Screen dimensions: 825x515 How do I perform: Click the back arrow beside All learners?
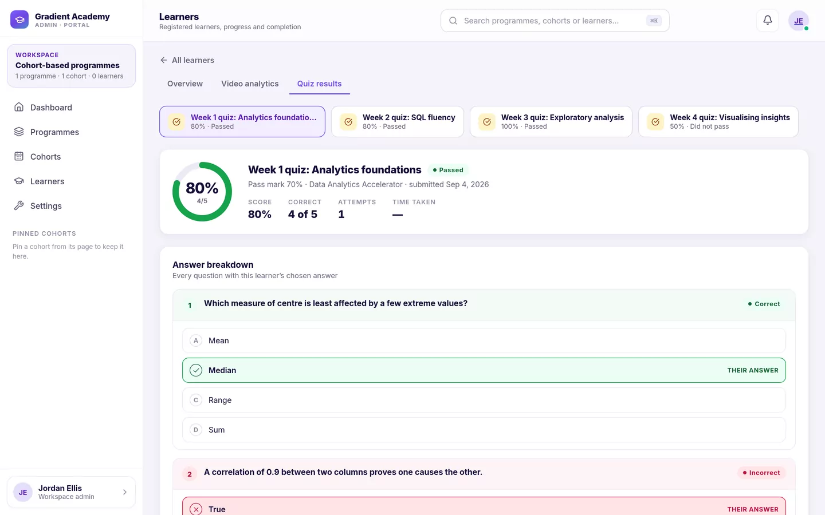164,60
